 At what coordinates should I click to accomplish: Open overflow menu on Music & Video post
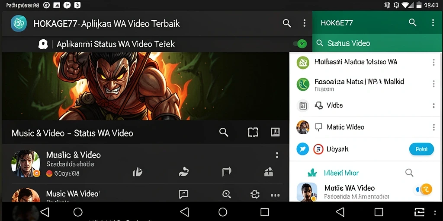coord(277,155)
